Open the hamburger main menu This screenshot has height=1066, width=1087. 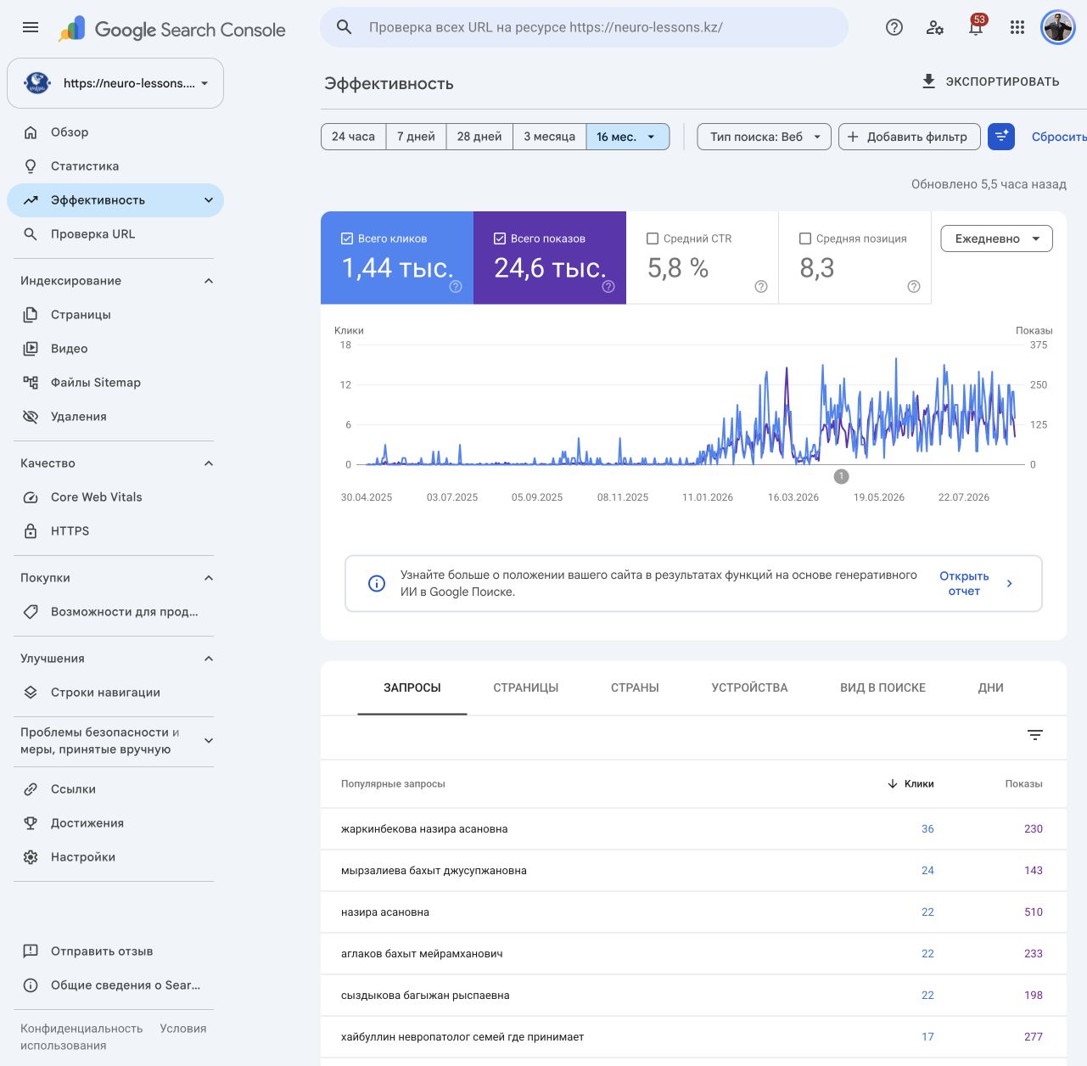coord(31,27)
